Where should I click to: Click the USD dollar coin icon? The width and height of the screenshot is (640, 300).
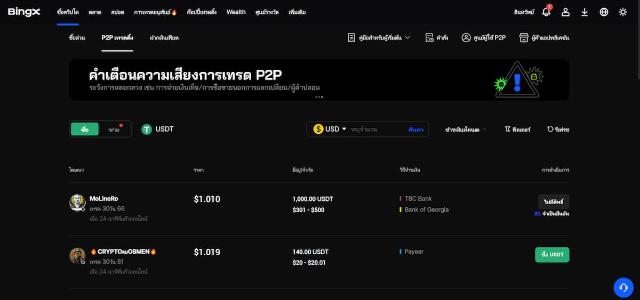[318, 129]
